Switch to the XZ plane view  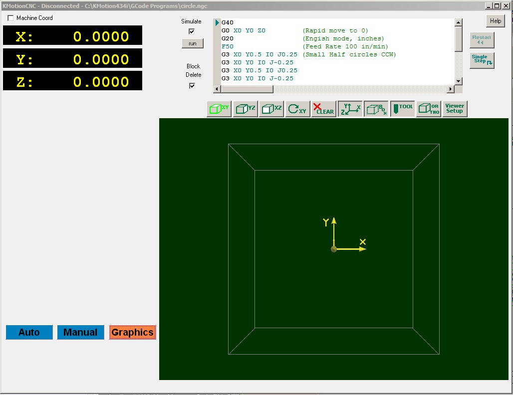(x=271, y=109)
